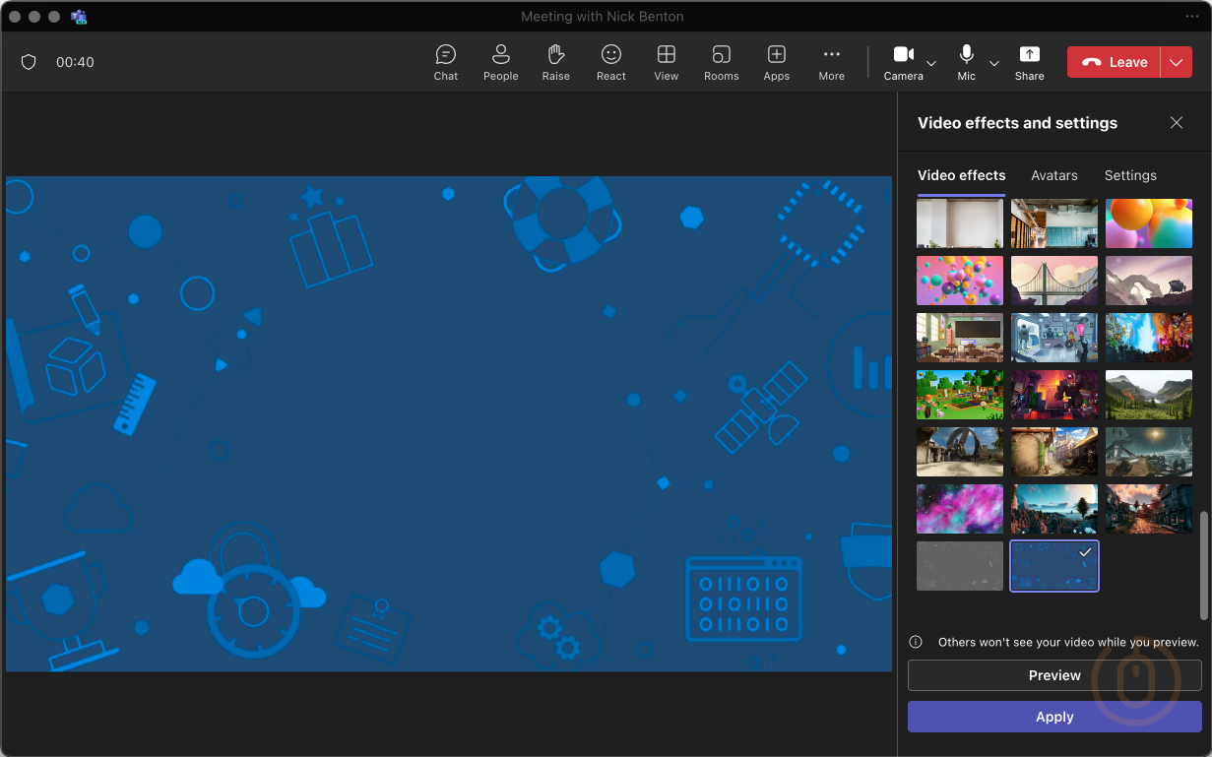
Task: Switch to the Settings tab
Action: pyautogui.click(x=1130, y=175)
